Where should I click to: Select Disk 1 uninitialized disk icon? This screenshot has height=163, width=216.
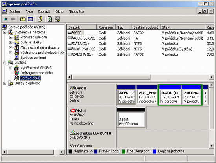click(x=72, y=110)
